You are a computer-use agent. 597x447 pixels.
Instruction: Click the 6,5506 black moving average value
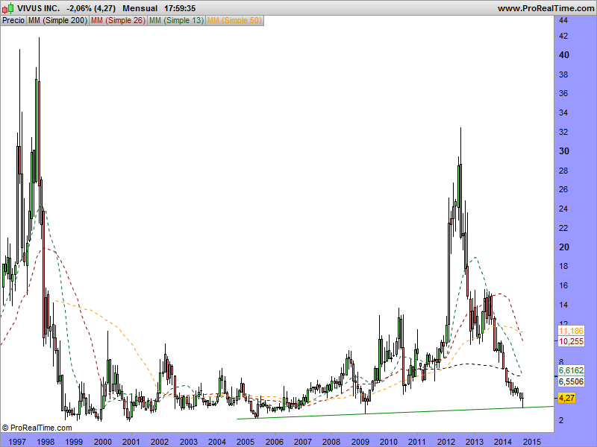pyautogui.click(x=571, y=381)
